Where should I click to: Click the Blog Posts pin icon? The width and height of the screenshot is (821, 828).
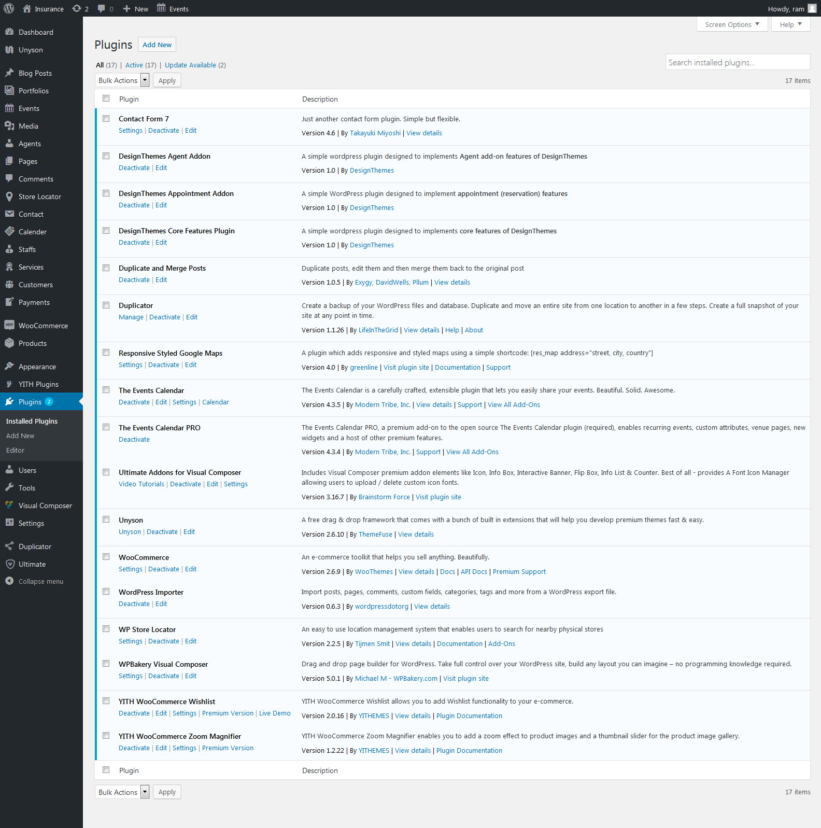9,73
